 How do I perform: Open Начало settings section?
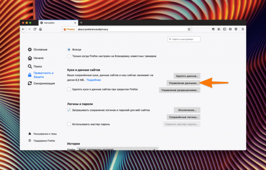point(35,58)
